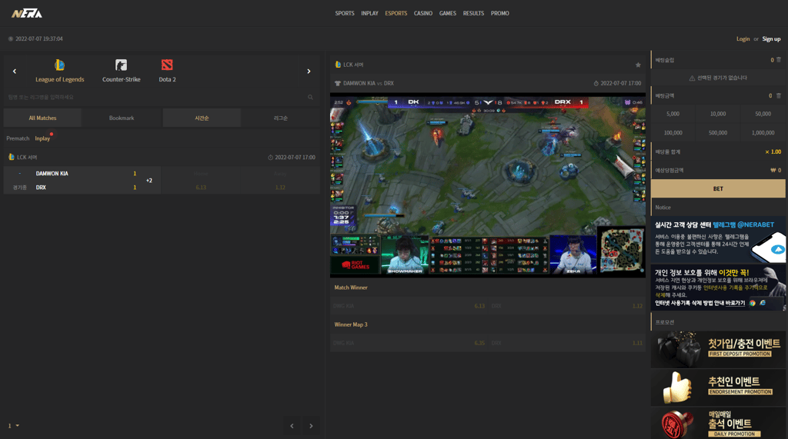Image resolution: width=788 pixels, height=439 pixels.
Task: Open ESPORTS menu
Action: 396,14
